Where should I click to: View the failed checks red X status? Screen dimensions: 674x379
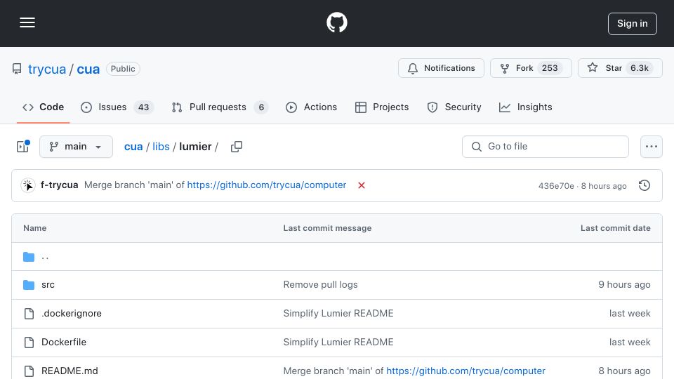pos(362,185)
